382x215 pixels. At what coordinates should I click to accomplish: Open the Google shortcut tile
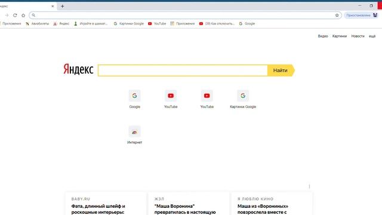[x=135, y=99]
